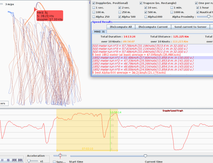The height and width of the screenshot is (163, 213).
Task: Uncheck the 10 sec. option
Action: point(146,8)
